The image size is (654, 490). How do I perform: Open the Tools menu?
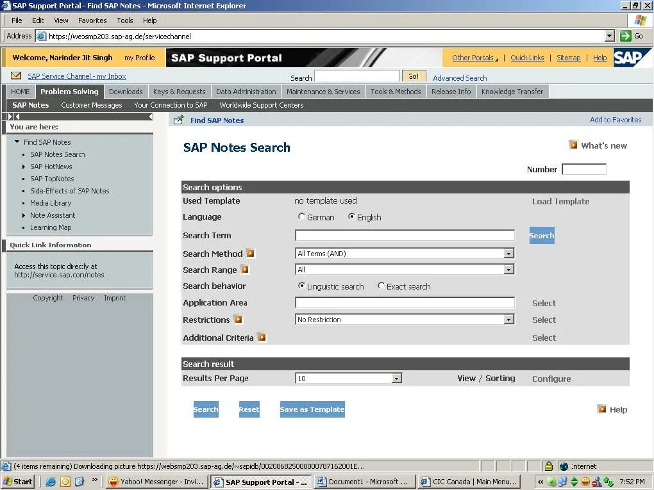(x=125, y=20)
